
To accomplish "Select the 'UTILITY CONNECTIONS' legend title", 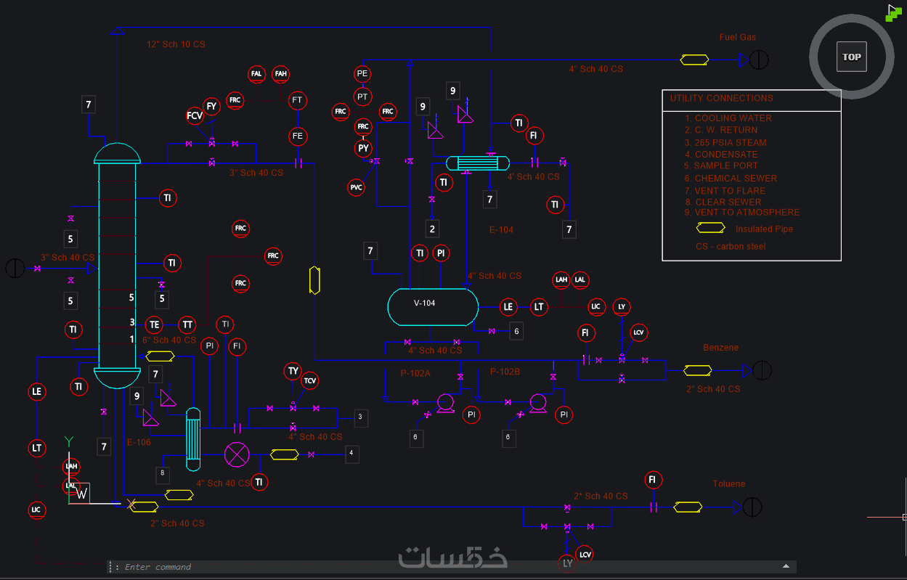I will click(x=721, y=98).
